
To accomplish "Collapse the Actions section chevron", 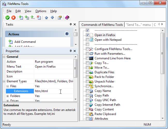I will point(67,34).
